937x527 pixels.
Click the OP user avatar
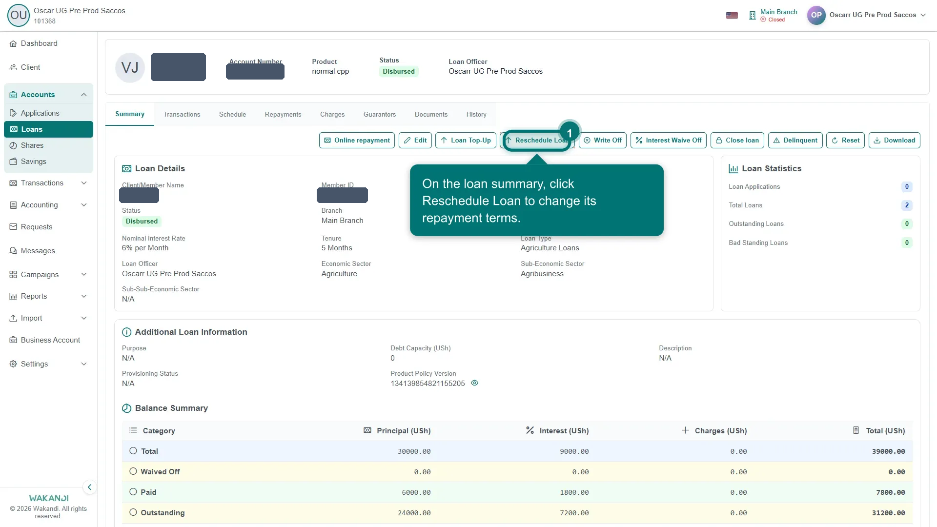point(816,15)
